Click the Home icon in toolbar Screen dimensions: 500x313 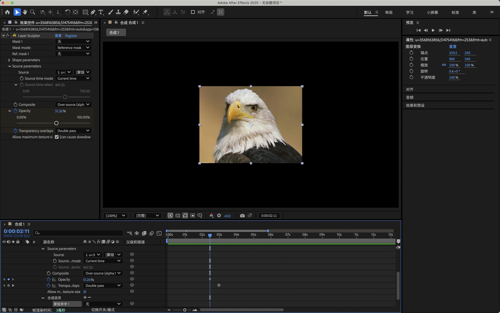7,12
